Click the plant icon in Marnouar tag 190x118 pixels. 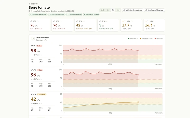[x=49, y=14]
